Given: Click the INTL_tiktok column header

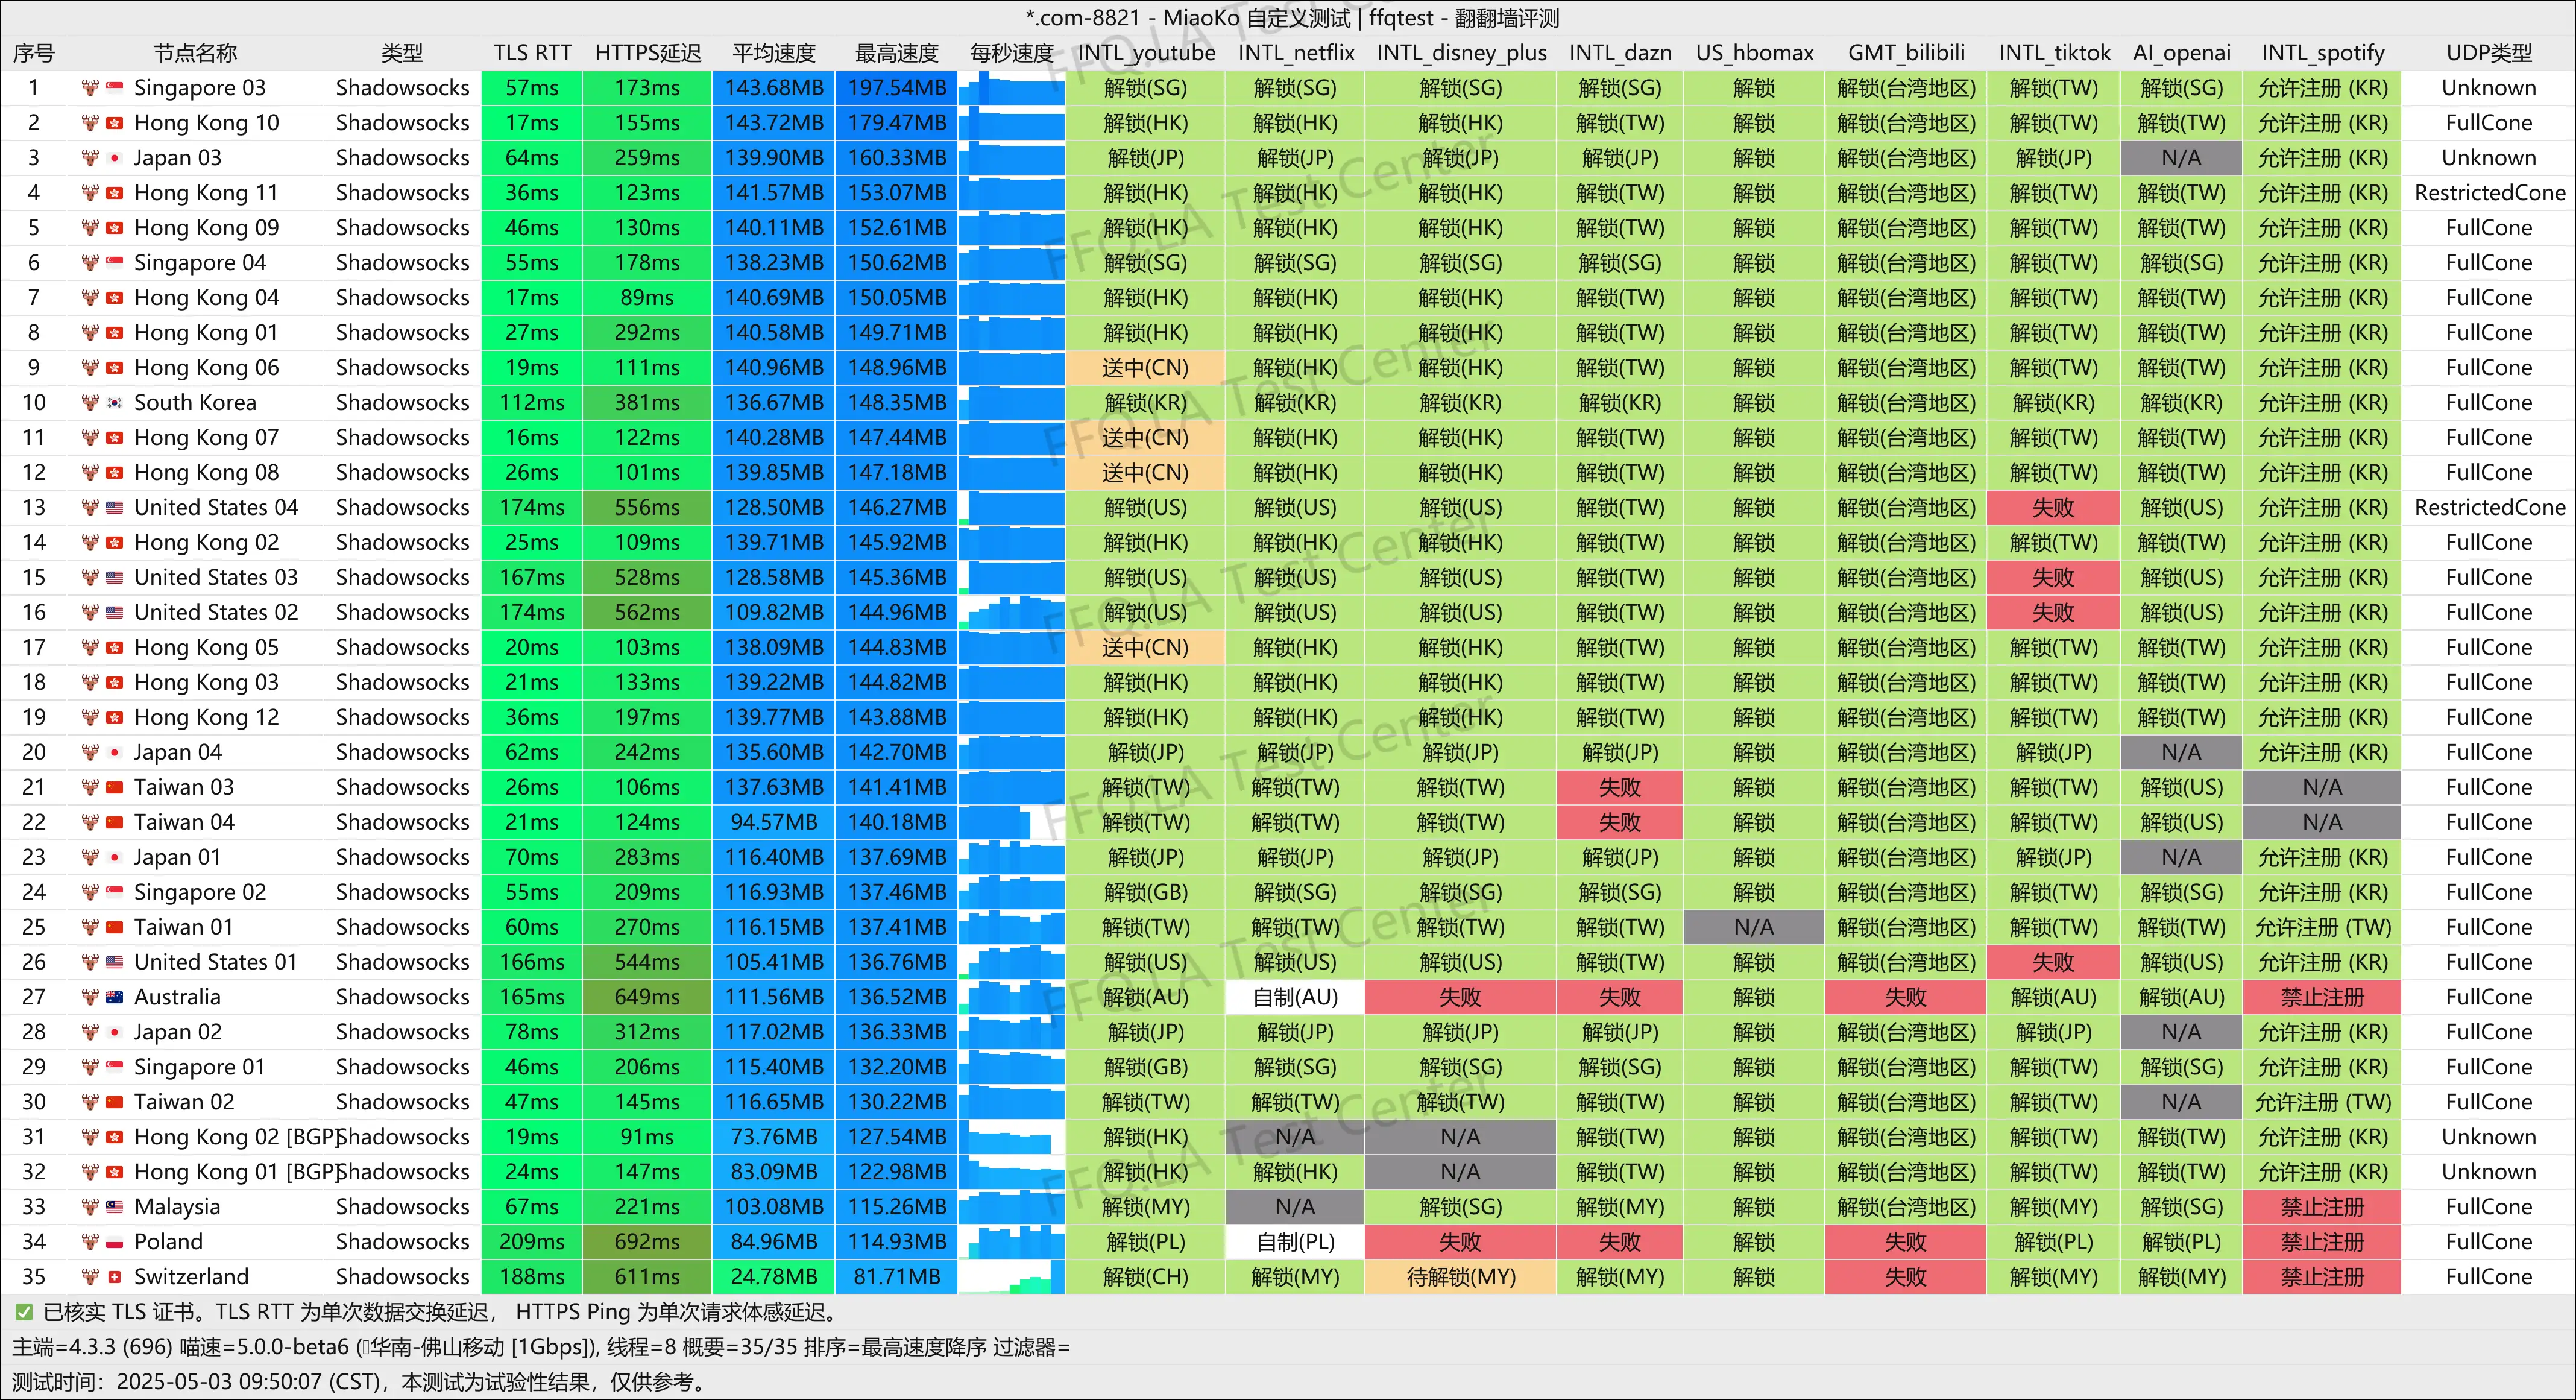Looking at the screenshot, I should [x=2054, y=53].
